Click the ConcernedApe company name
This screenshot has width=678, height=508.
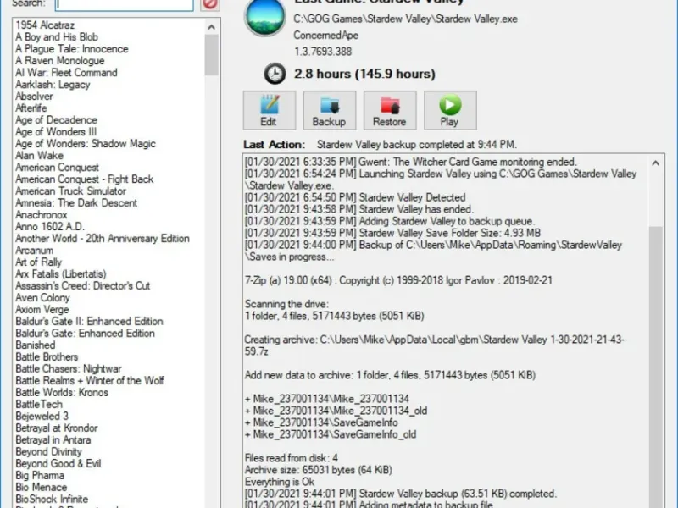click(326, 36)
